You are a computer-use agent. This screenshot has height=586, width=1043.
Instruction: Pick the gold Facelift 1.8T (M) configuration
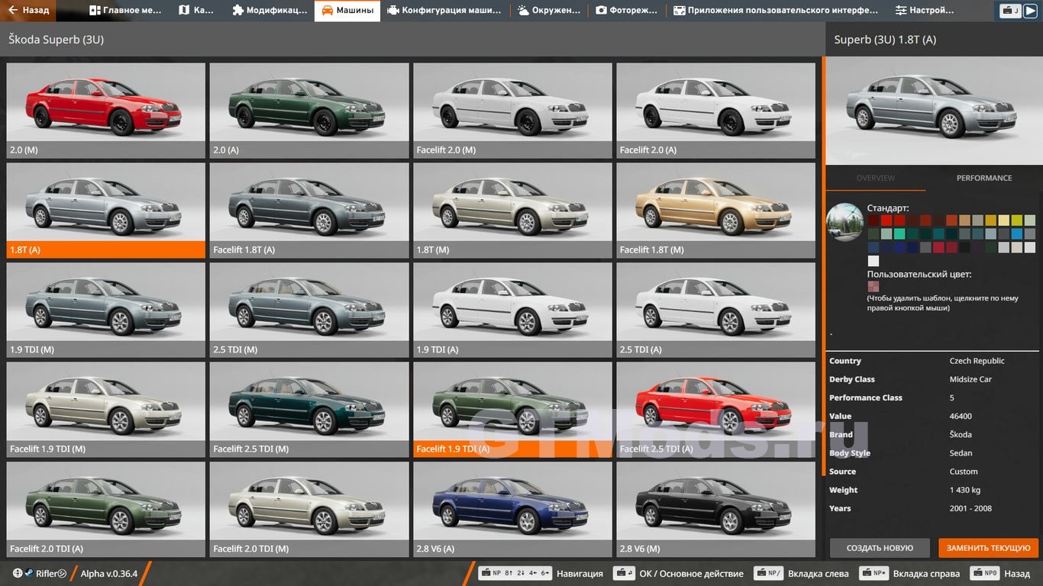(x=716, y=210)
